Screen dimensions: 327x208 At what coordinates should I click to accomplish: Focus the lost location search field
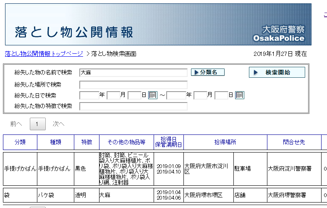tap(133, 85)
